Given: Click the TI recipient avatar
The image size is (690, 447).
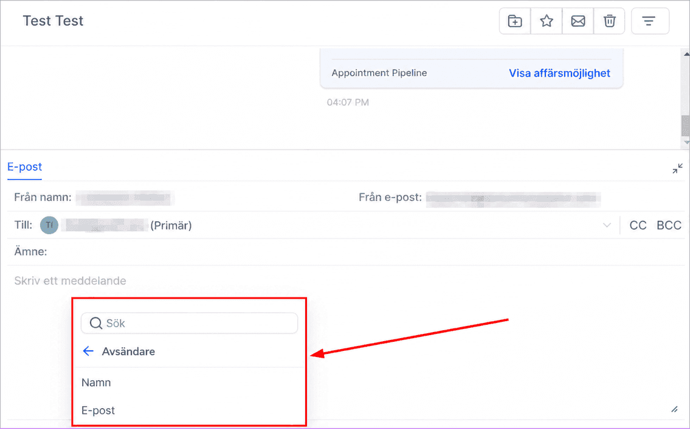Looking at the screenshot, I should pos(49,225).
